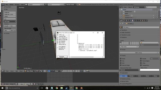
Task: Click outliner editor type icon
Action: tap(121, 7)
